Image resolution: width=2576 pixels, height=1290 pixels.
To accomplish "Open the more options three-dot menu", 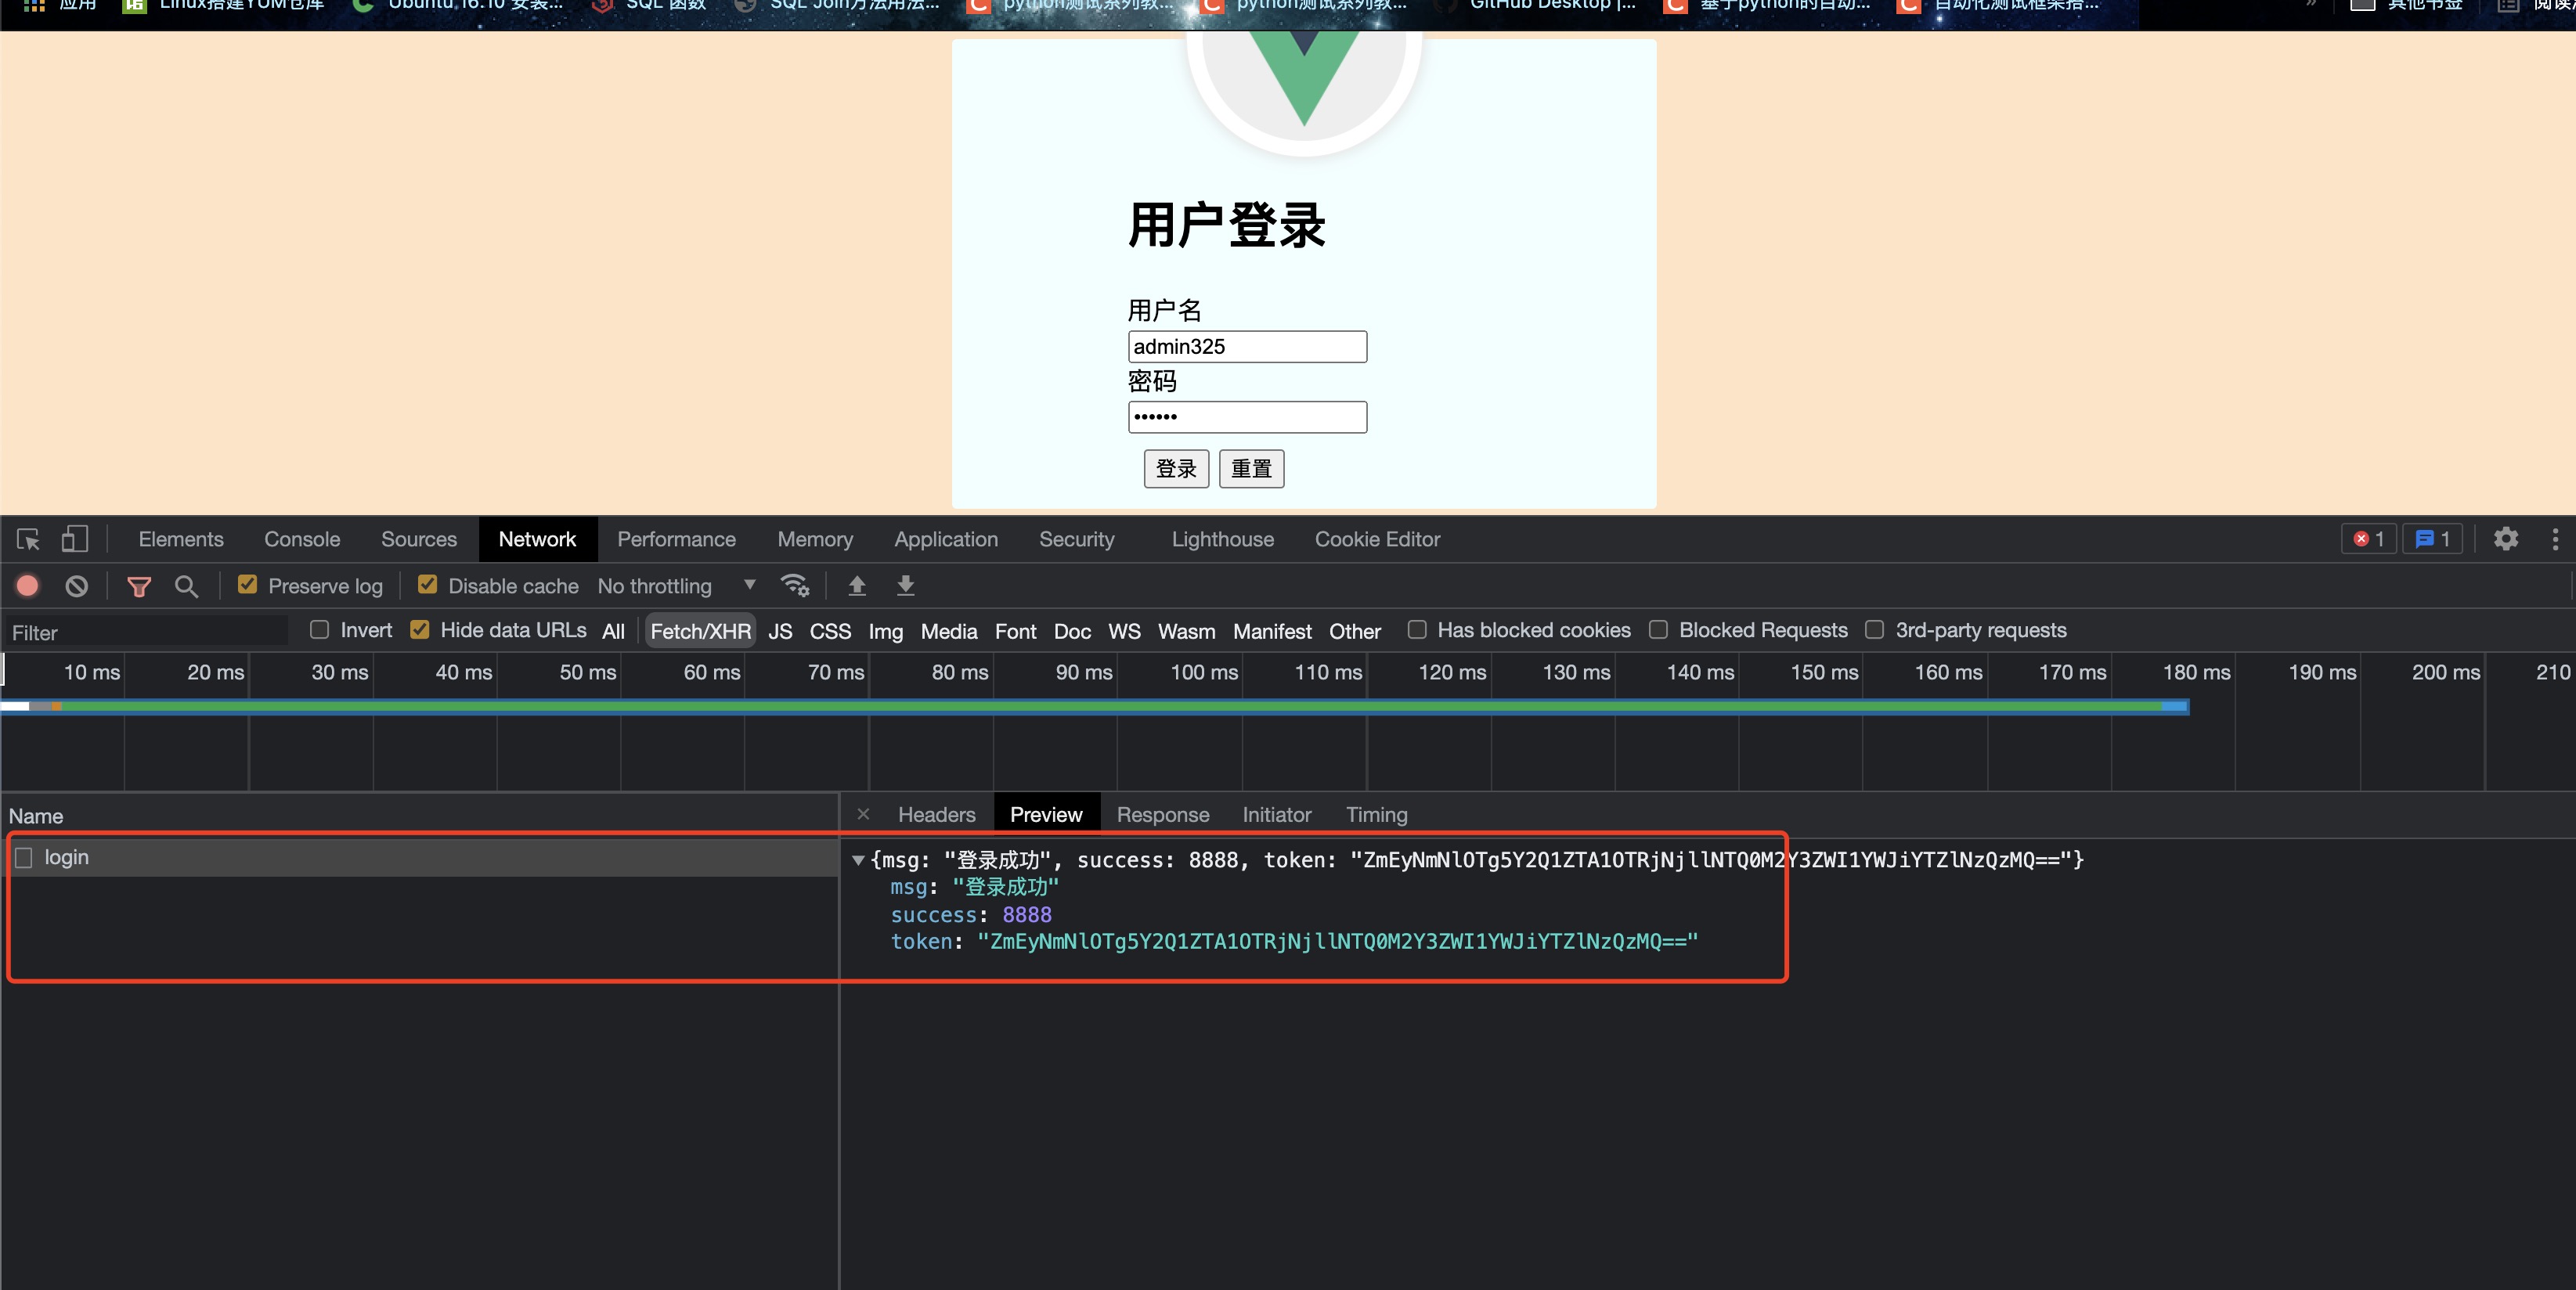I will click(x=2556, y=539).
